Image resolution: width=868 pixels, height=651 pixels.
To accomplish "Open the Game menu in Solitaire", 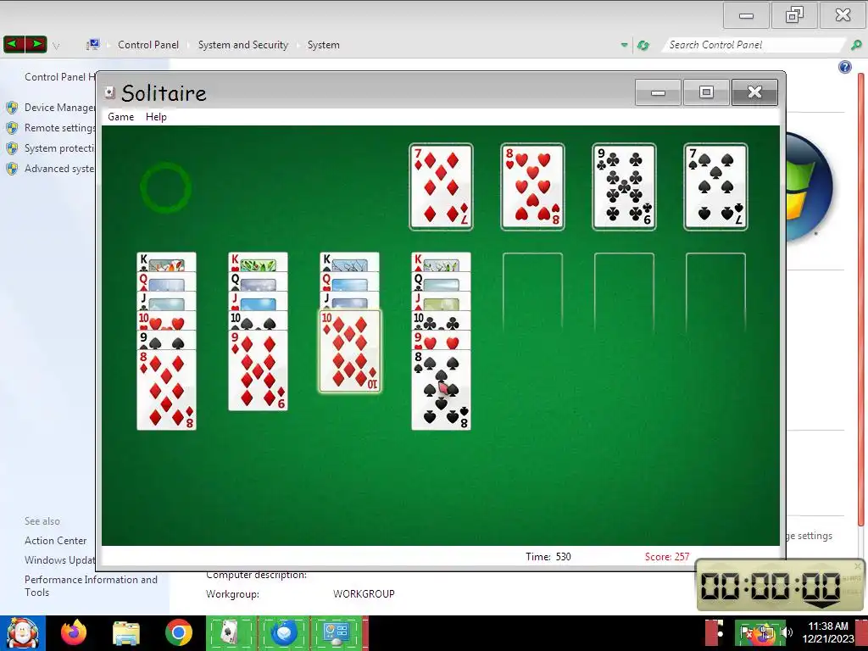I will point(120,117).
